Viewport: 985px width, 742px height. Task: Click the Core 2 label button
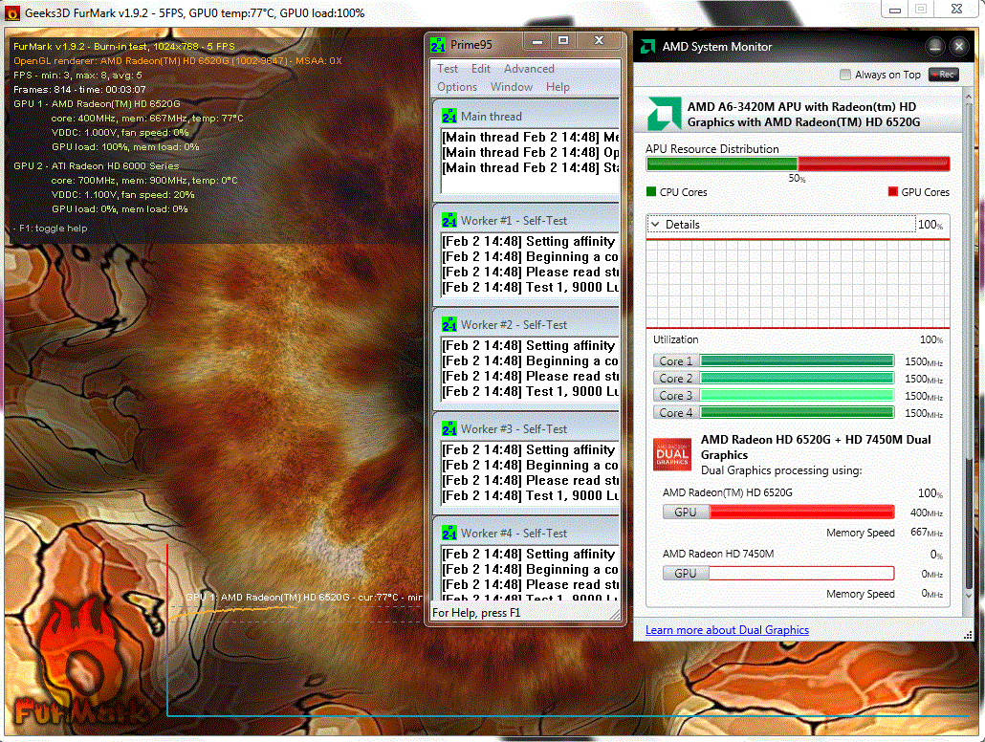(x=676, y=379)
